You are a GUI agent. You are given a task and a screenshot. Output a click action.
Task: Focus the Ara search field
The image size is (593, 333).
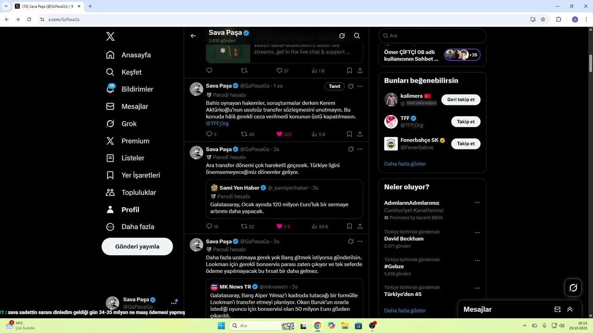(x=432, y=36)
